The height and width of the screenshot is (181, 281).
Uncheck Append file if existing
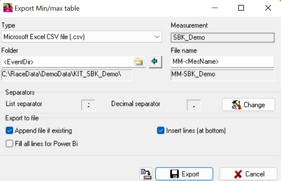coord(10,131)
